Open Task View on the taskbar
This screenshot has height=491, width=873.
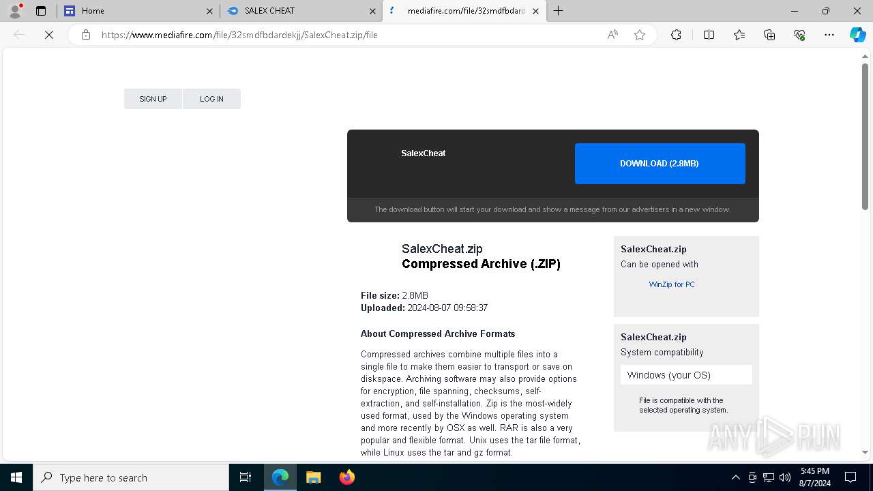(x=246, y=477)
